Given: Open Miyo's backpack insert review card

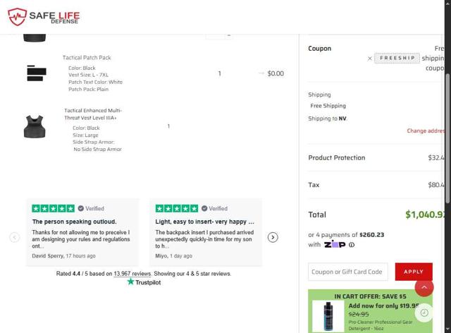Looking at the screenshot, I should click(205, 232).
